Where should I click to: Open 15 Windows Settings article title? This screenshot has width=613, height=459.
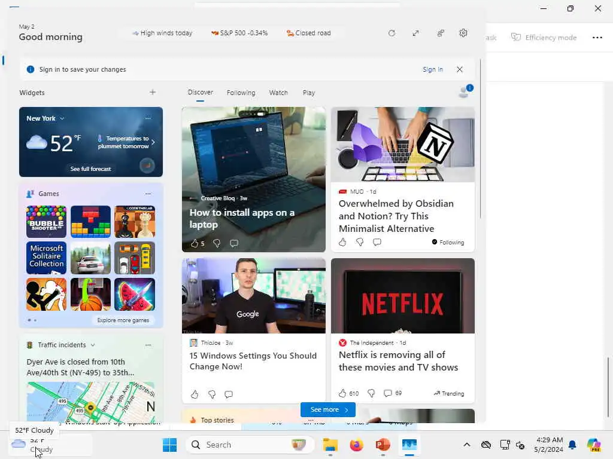click(x=253, y=361)
